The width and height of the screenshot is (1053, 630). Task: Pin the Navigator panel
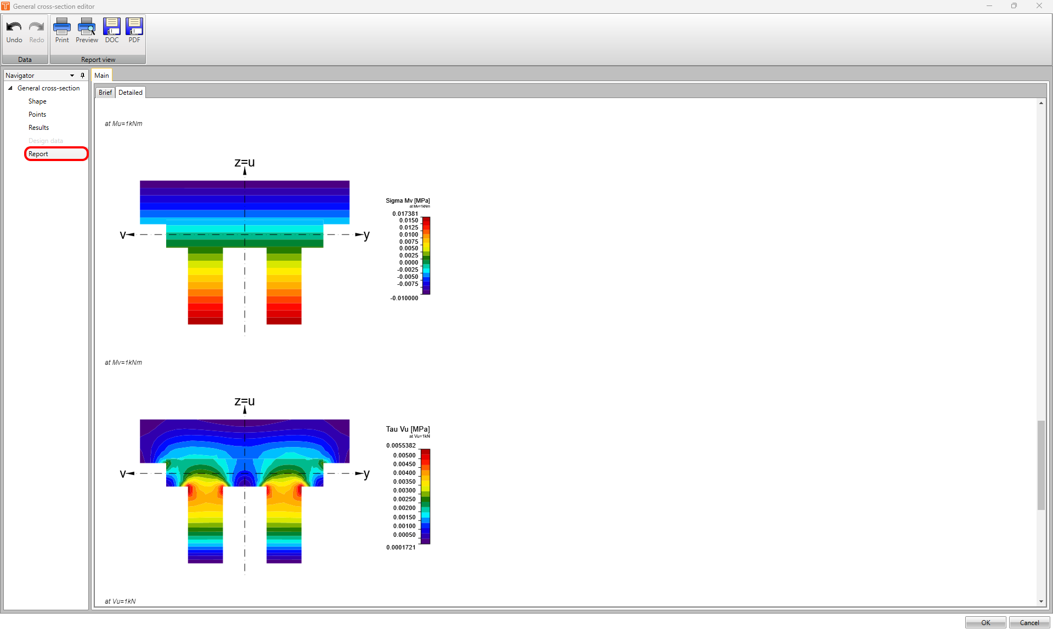pyautogui.click(x=82, y=76)
